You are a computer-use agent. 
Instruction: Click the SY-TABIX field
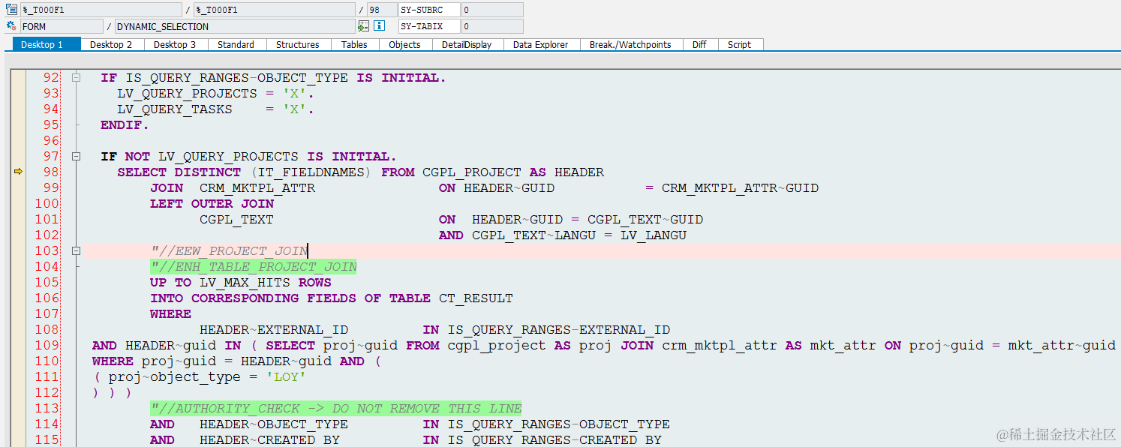coord(430,26)
